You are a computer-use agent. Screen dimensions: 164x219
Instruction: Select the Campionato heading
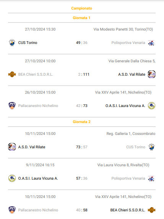coord(81,8)
